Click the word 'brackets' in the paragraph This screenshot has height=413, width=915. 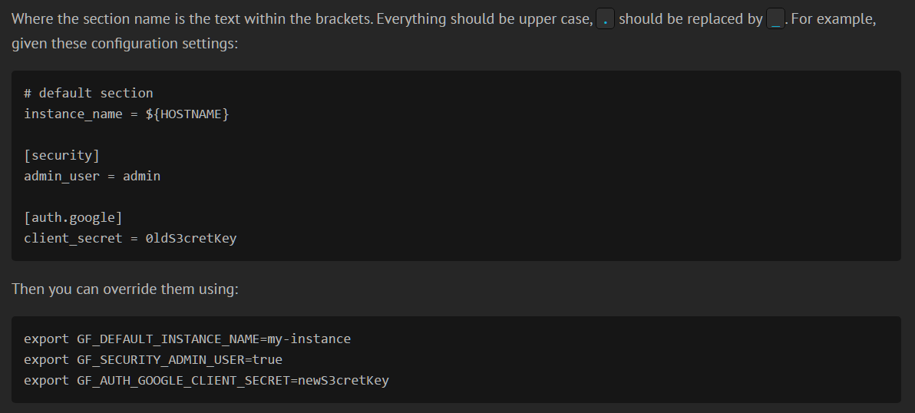[343, 18]
